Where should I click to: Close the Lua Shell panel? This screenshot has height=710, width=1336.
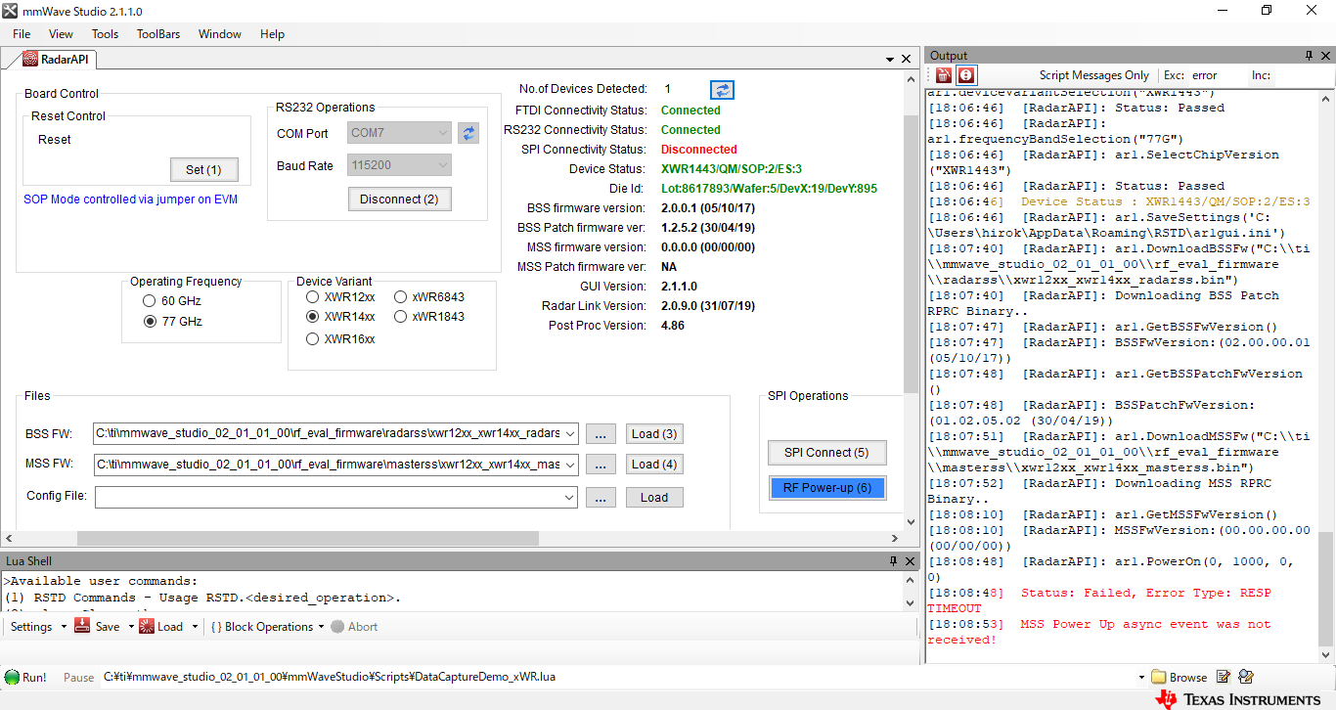tap(910, 561)
